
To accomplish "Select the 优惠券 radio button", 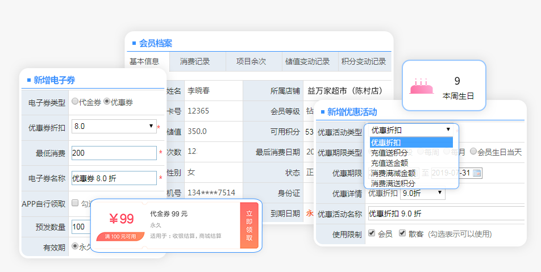I will click(x=107, y=102).
